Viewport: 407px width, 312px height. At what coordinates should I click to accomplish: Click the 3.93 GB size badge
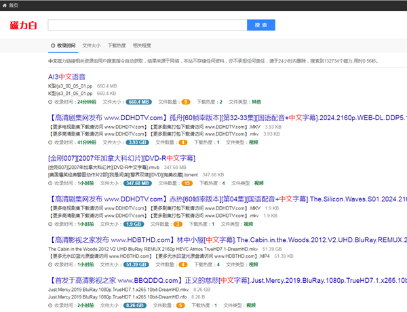(x=137, y=142)
